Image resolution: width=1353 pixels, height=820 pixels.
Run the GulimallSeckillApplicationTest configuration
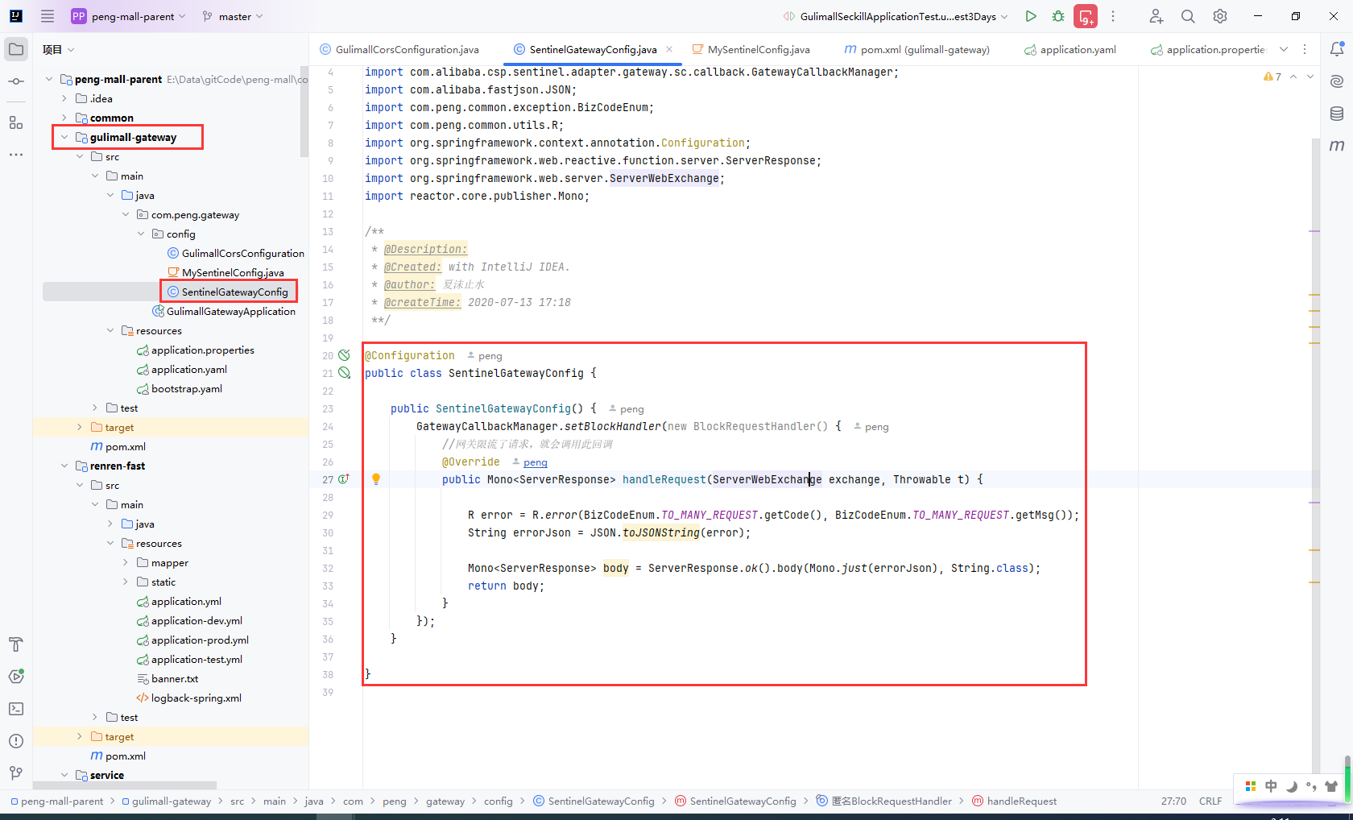coord(1031,16)
